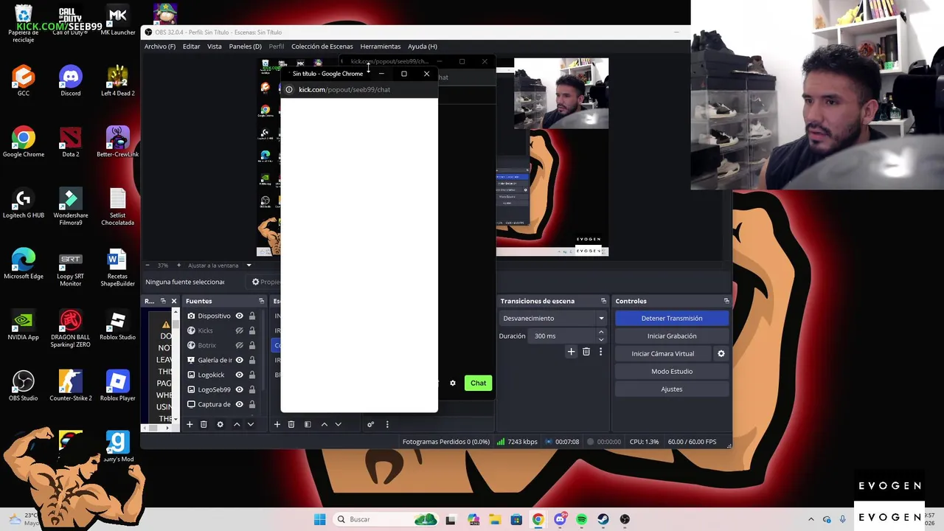The width and height of the screenshot is (944, 531).
Task: Hide the Logokick source
Action: 239,375
